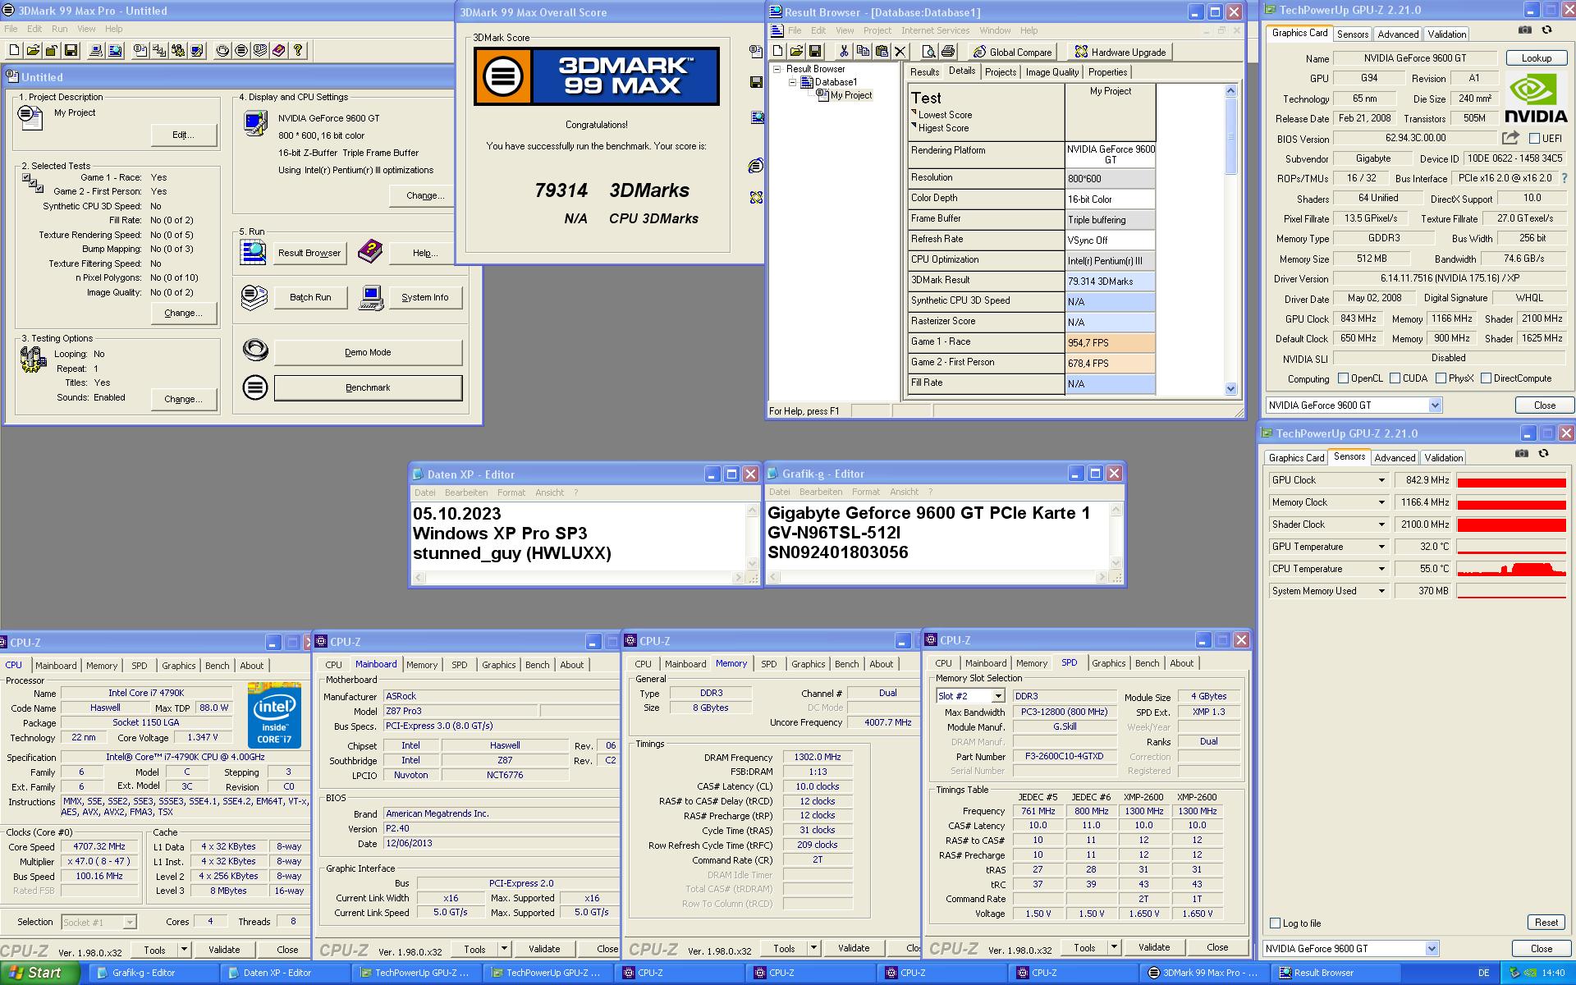The height and width of the screenshot is (985, 1576).
Task: Click camera icon in GPU-Z Sensors window
Action: click(x=1521, y=454)
